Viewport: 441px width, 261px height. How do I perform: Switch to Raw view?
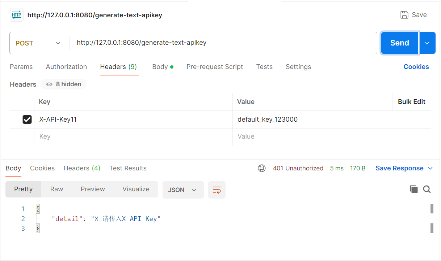click(x=56, y=189)
